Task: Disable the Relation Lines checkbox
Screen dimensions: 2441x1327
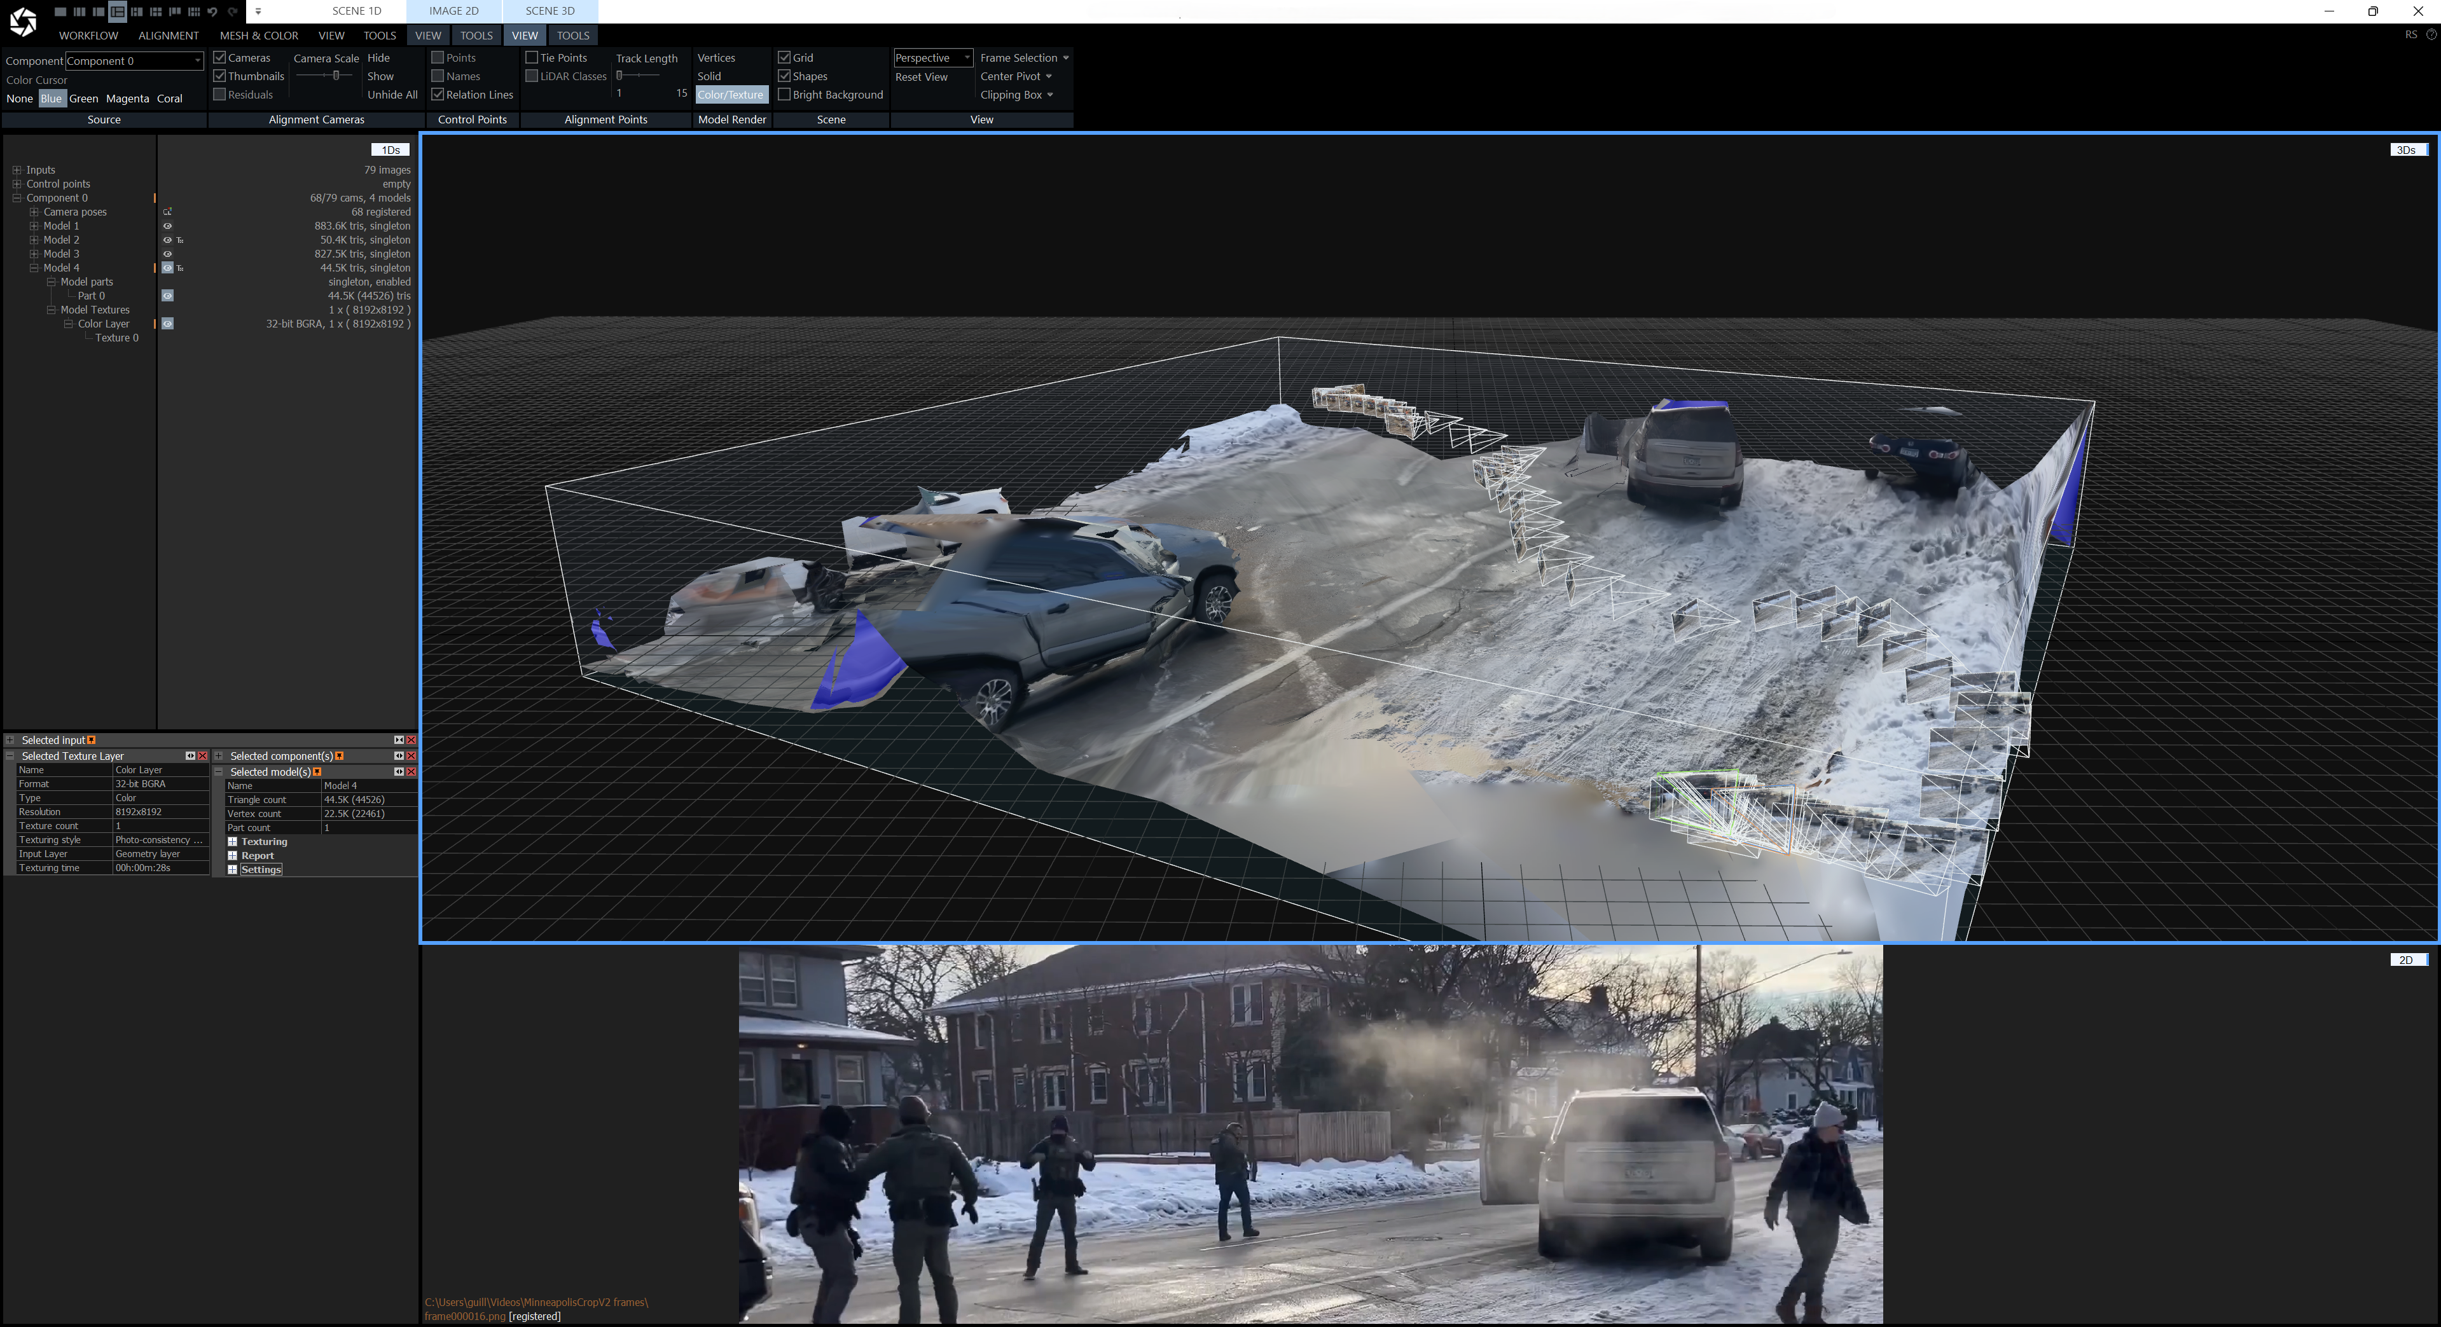Action: (438, 95)
